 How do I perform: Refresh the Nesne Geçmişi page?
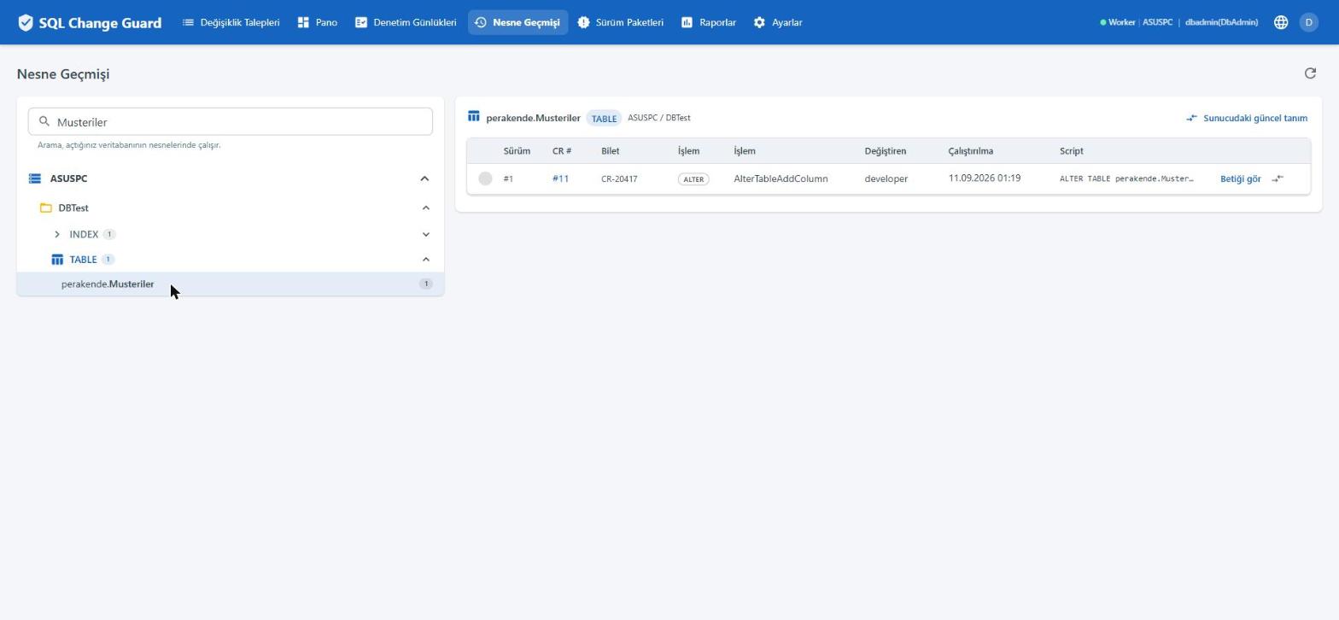(x=1310, y=73)
